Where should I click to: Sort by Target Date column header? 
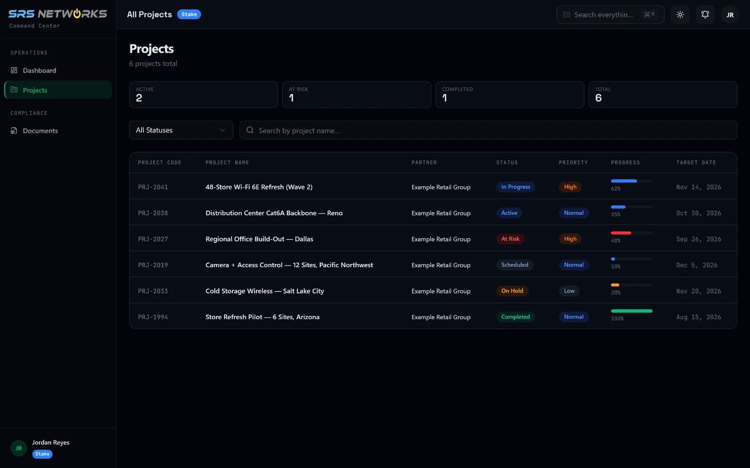click(x=696, y=162)
